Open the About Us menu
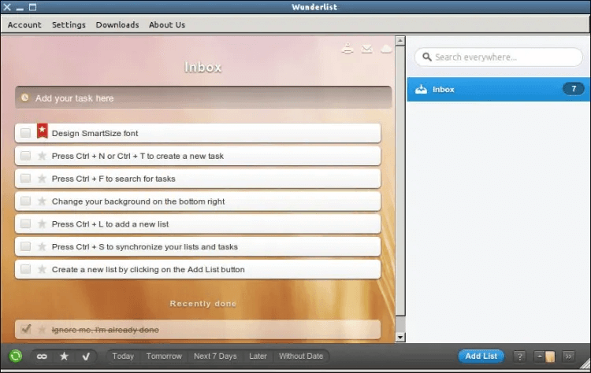Image resolution: width=591 pixels, height=373 pixels. 167,25
